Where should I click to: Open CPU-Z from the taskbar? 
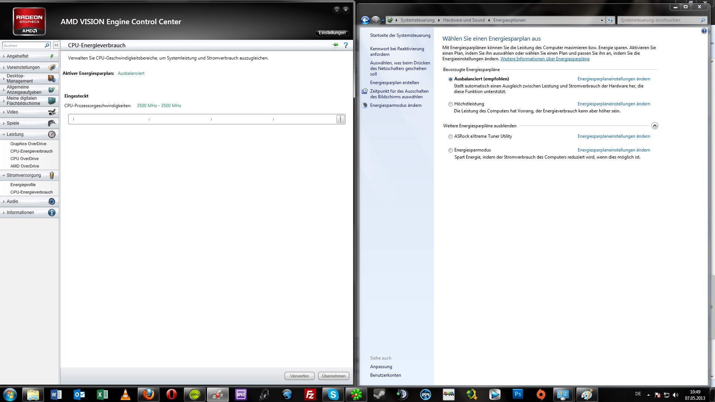(241, 394)
